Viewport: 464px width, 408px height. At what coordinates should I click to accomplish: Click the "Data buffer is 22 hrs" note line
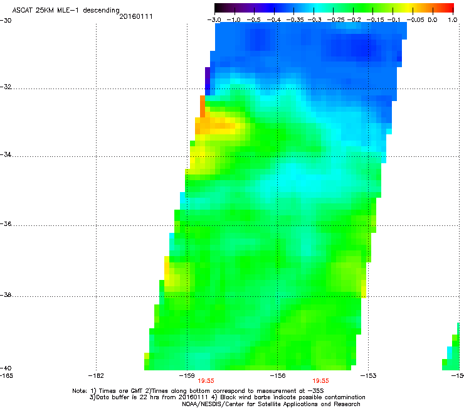(x=227, y=397)
